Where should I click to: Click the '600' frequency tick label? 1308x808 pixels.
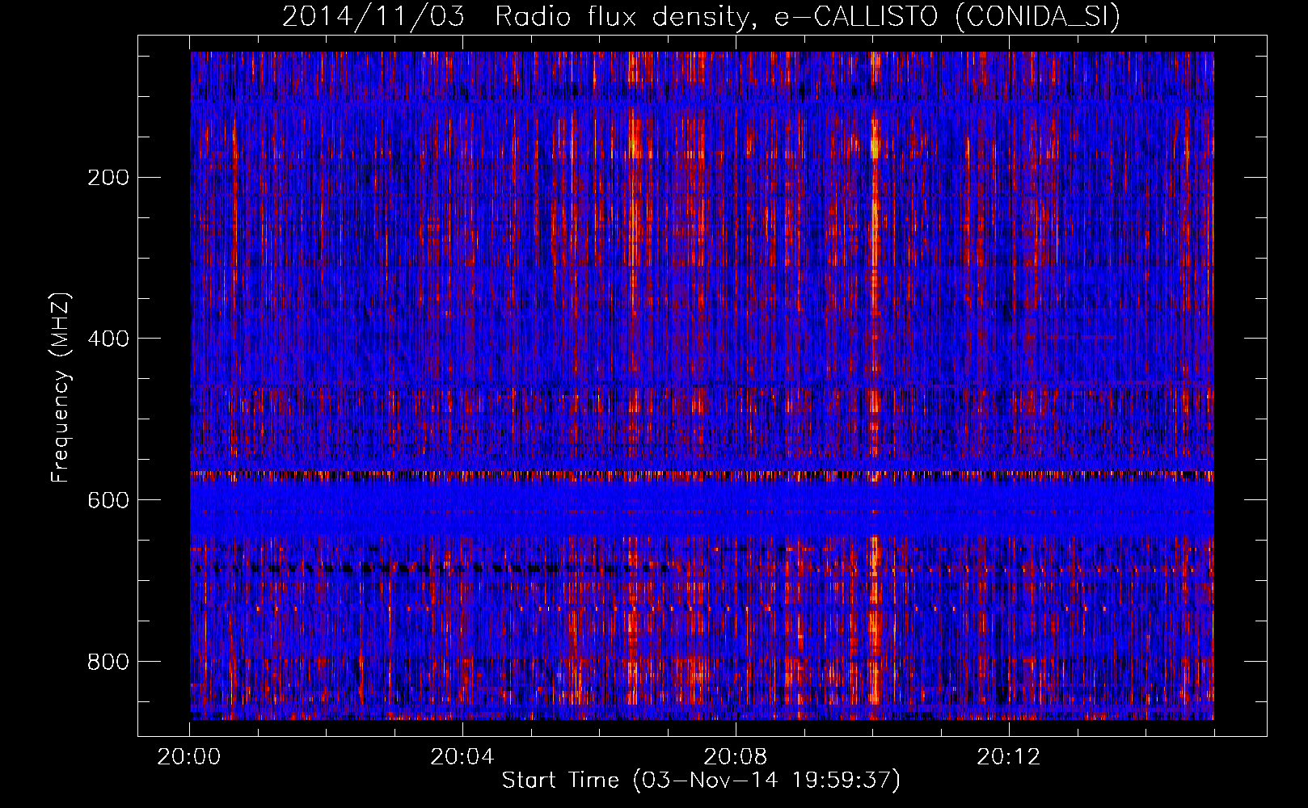108,500
